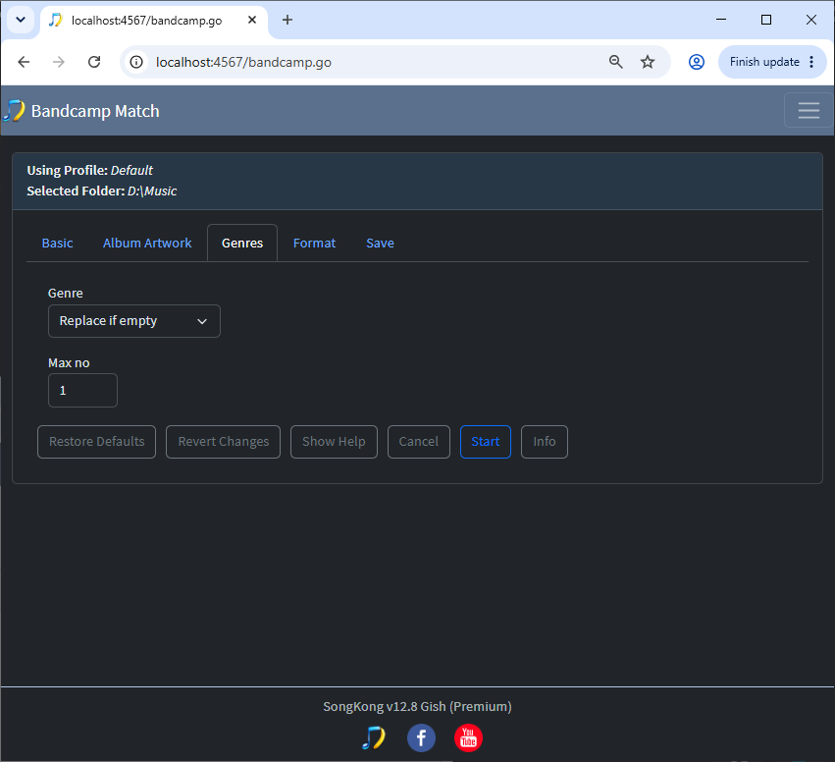Click the Revert Changes button
This screenshot has height=762, width=835.
pos(223,442)
